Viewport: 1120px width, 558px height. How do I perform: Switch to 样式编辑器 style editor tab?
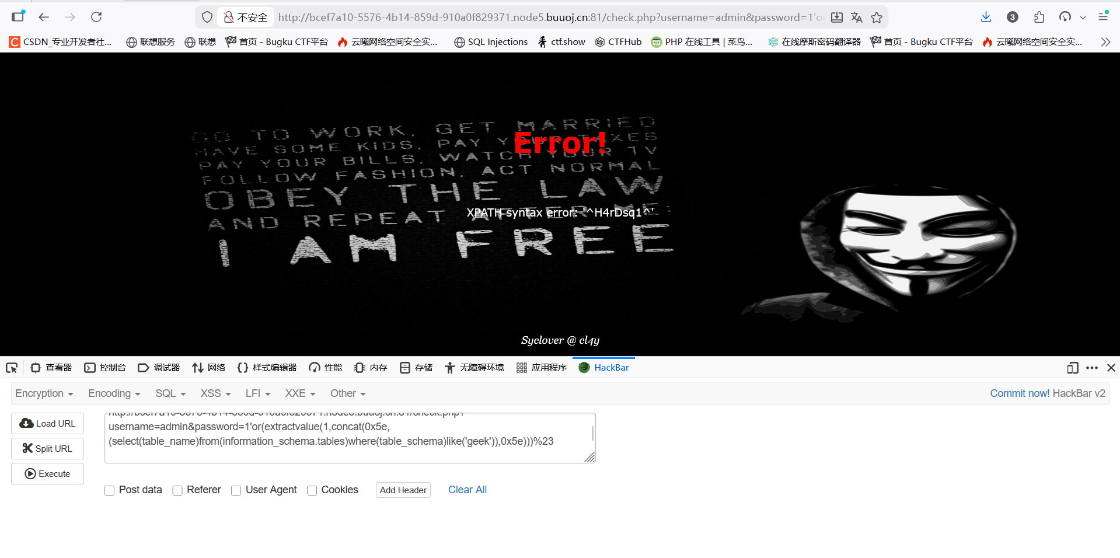[267, 368]
